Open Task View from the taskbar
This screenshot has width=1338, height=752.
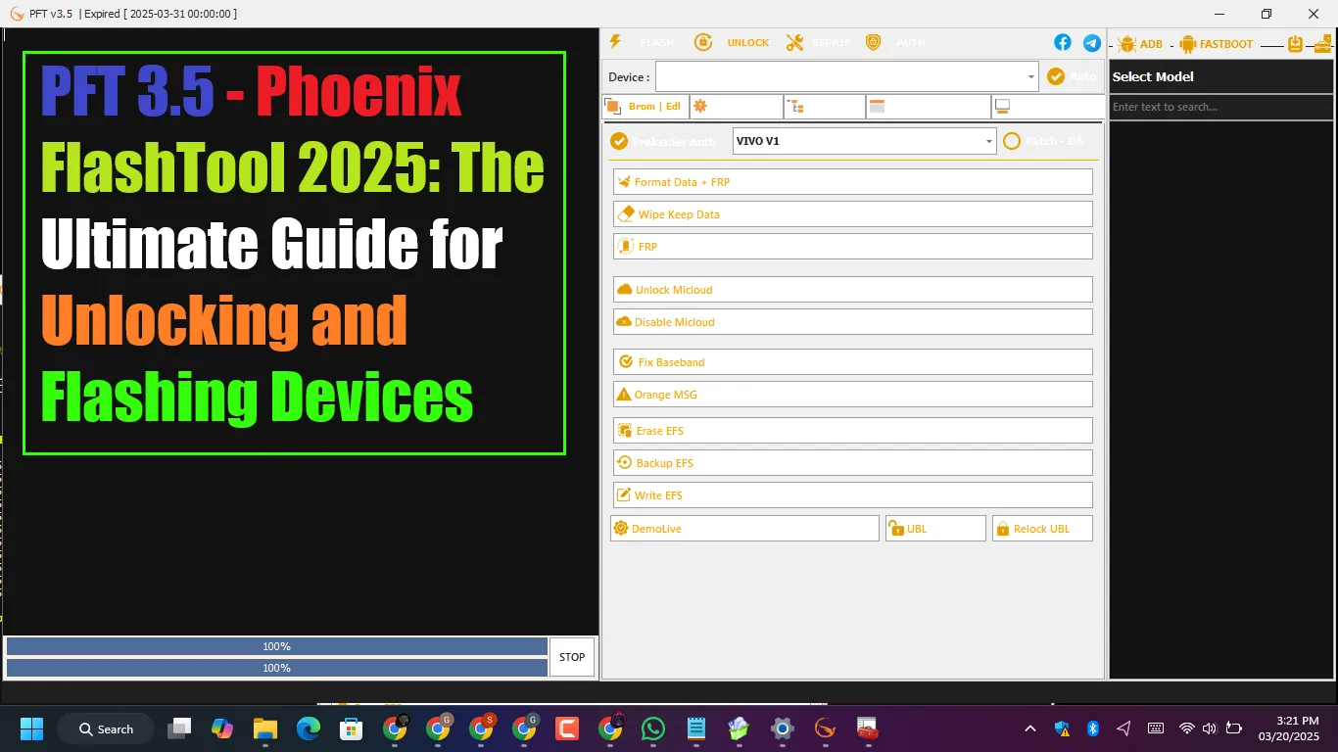coord(179,728)
